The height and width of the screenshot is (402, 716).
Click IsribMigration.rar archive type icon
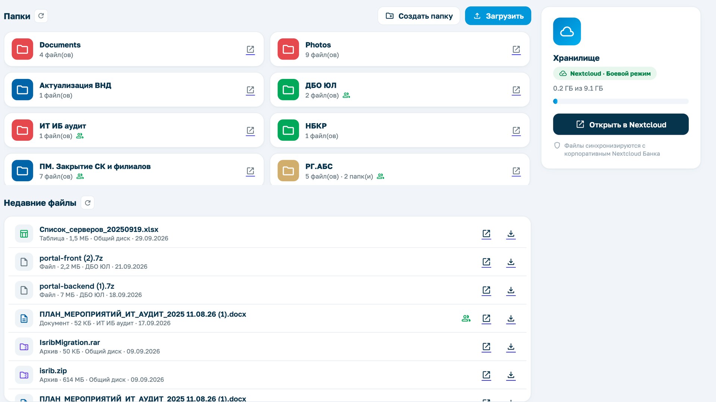coord(24,347)
